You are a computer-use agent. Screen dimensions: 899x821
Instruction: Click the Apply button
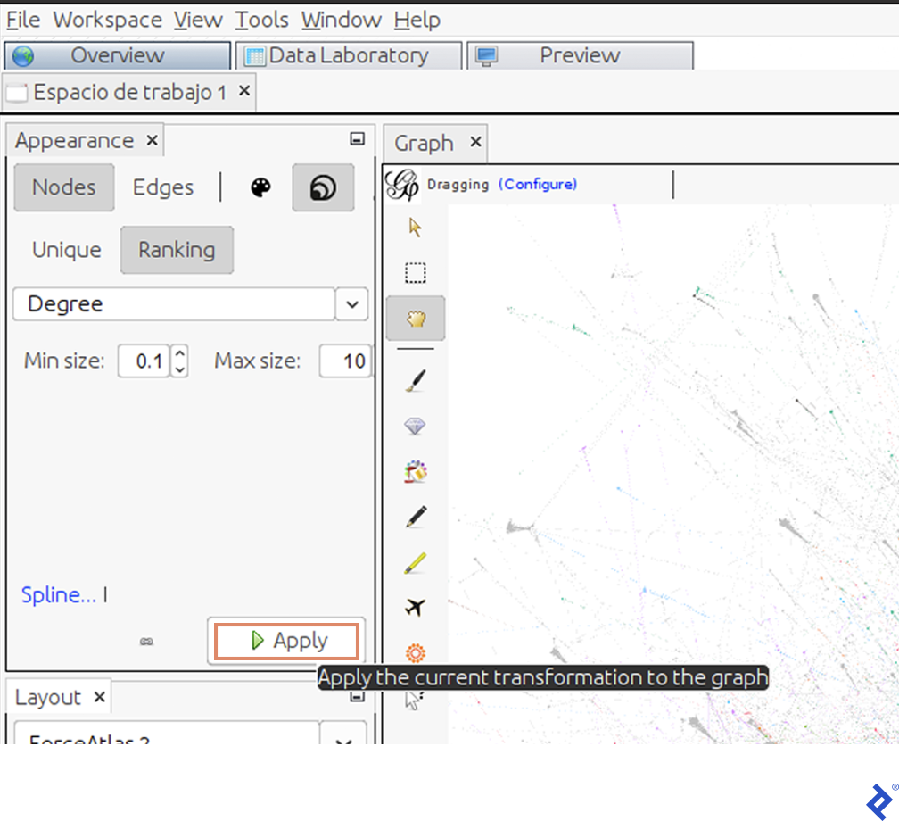pyautogui.click(x=286, y=641)
